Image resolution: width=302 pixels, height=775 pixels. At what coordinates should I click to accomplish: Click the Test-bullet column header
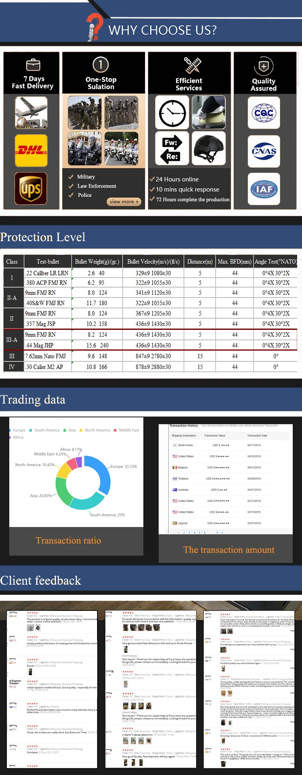click(x=48, y=262)
